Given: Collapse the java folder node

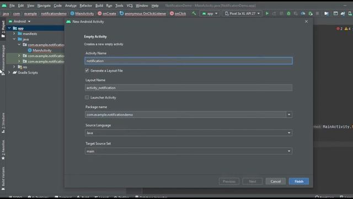Looking at the screenshot, I should click(x=14, y=39).
